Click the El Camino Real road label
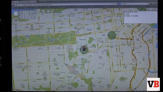Screen dimensions: 163x92 [x=124, y=39]
